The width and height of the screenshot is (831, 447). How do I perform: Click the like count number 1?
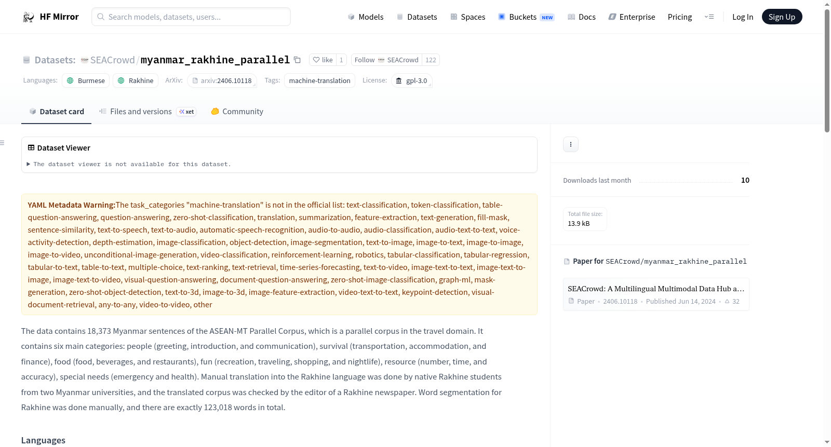click(341, 60)
